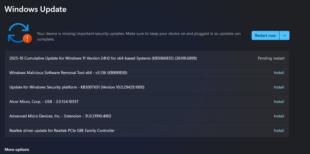
Task: Select the 2025-10 Cumulative Update name text
Action: (103, 58)
